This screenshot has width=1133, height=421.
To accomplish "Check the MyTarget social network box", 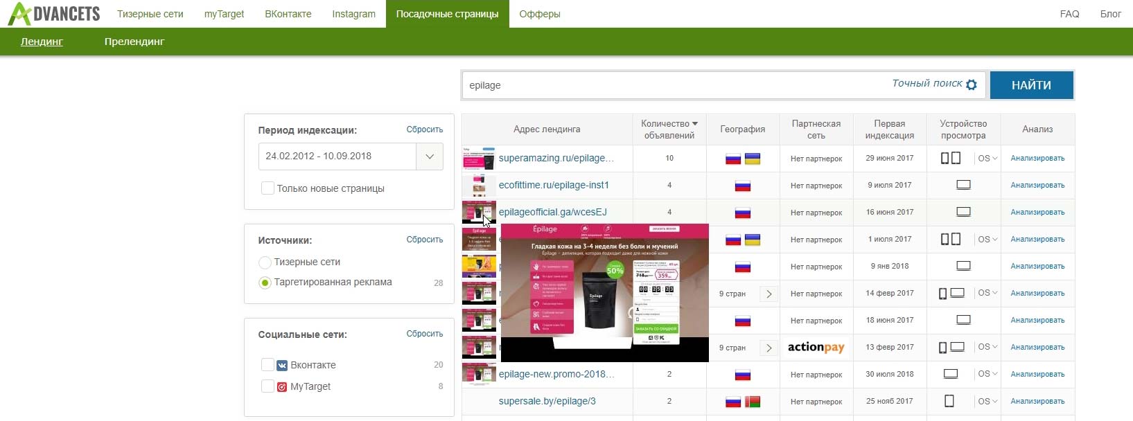I will (267, 386).
